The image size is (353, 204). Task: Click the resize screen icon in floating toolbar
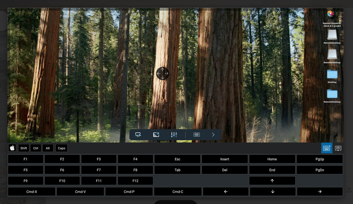pyautogui.click(x=156, y=135)
